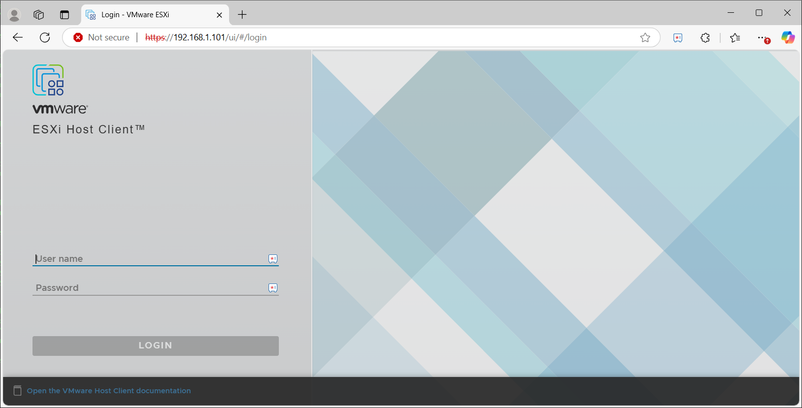The width and height of the screenshot is (802, 408).
Task: Go back to the previous page
Action: 18,37
